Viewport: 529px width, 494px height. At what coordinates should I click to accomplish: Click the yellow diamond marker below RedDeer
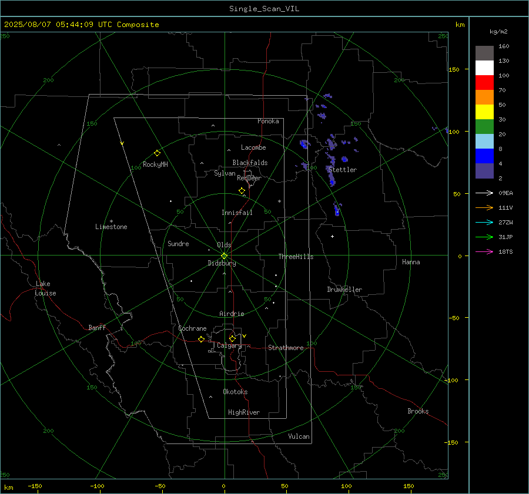click(x=242, y=191)
